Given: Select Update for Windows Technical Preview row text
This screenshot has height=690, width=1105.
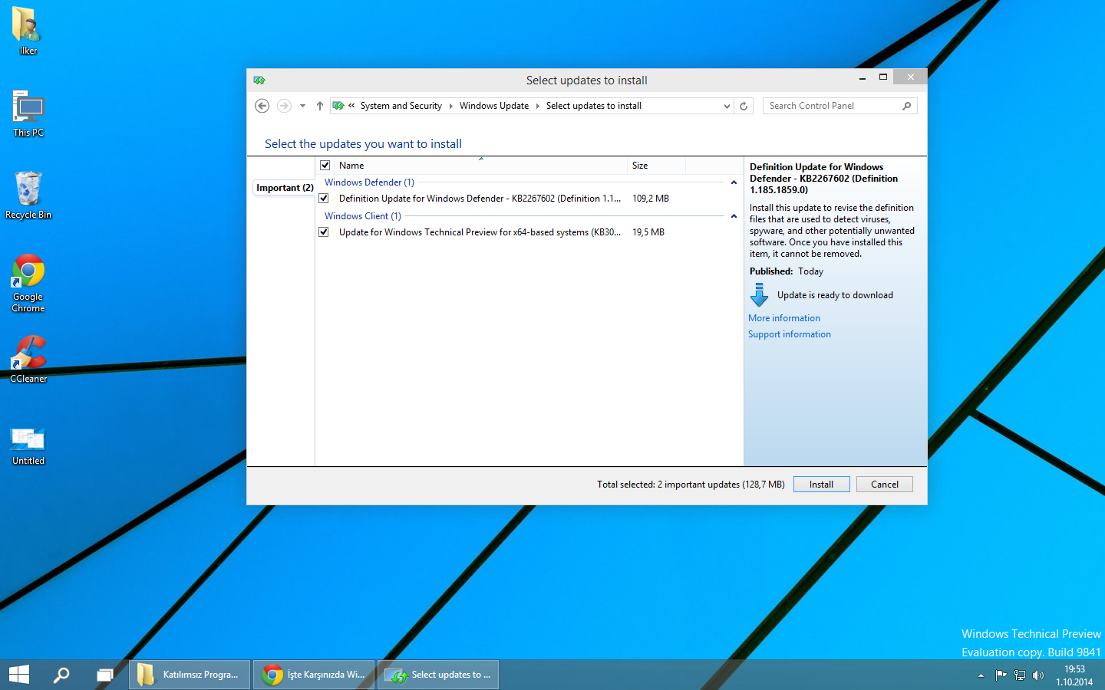Looking at the screenshot, I should click(480, 232).
